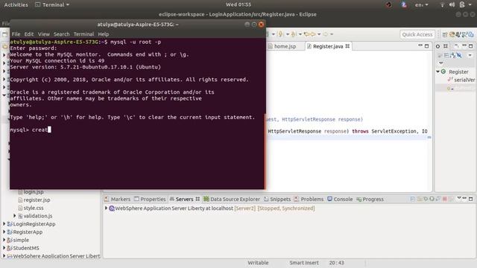Open the Progress tab
Image resolution: width=477 pixels, height=268 pixels.
[x=370, y=200]
